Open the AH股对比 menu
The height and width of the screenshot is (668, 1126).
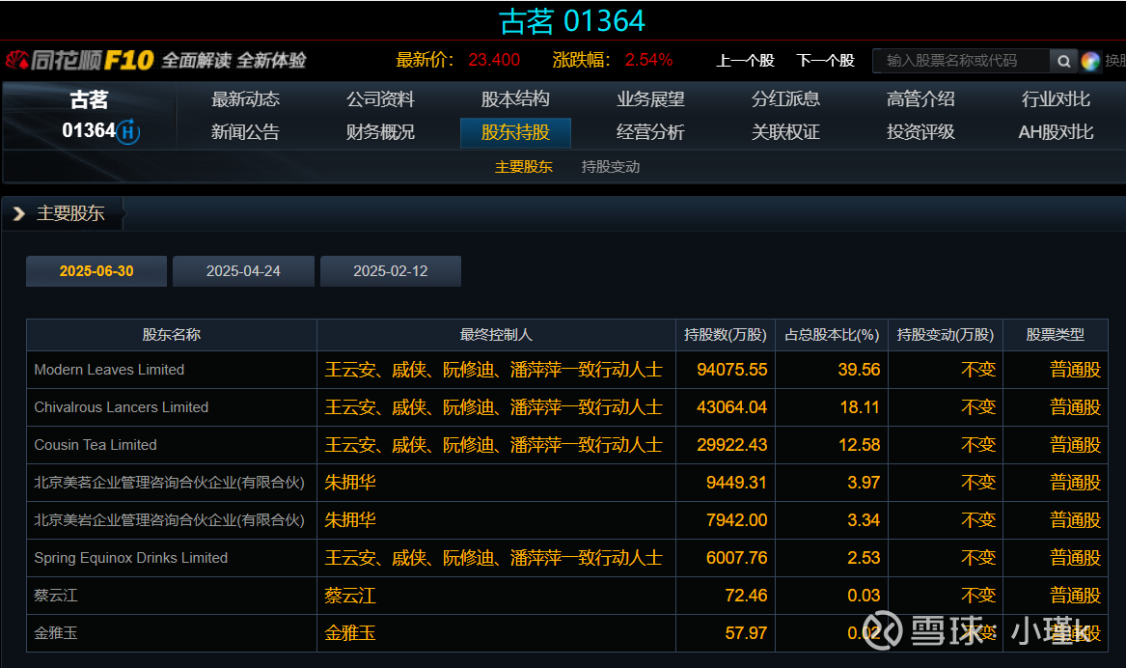[1056, 132]
